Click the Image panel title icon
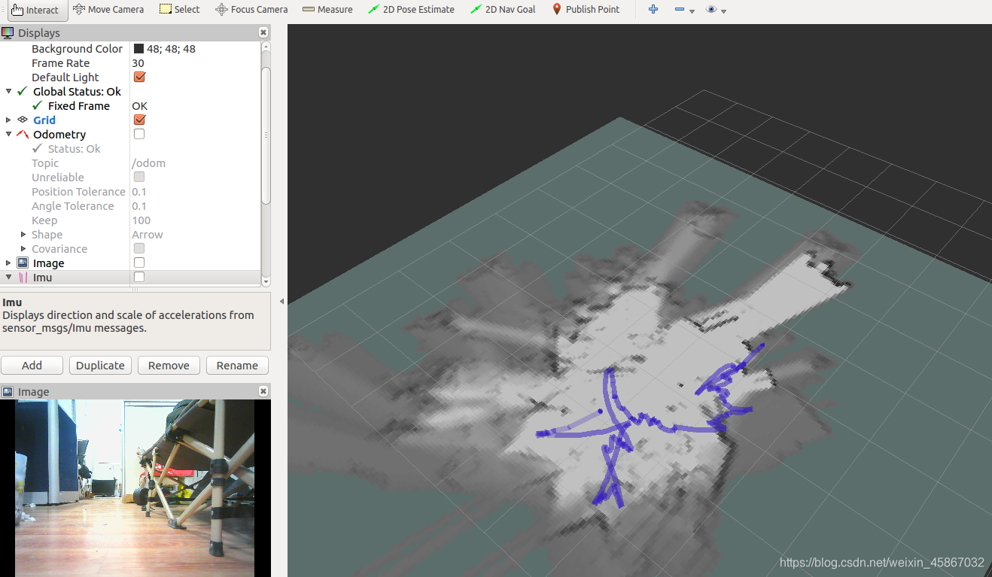 click(x=8, y=391)
